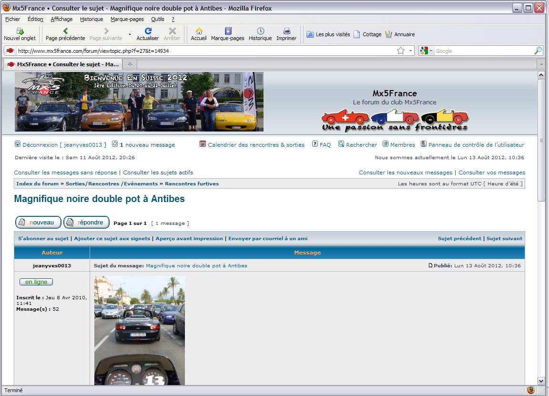This screenshot has height=396, width=549.
Task: Click the post icon beside Publié date
Action: (x=431, y=265)
